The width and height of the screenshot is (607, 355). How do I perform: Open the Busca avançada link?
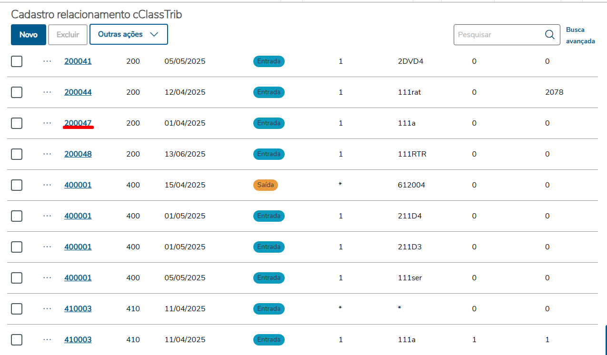pos(580,35)
